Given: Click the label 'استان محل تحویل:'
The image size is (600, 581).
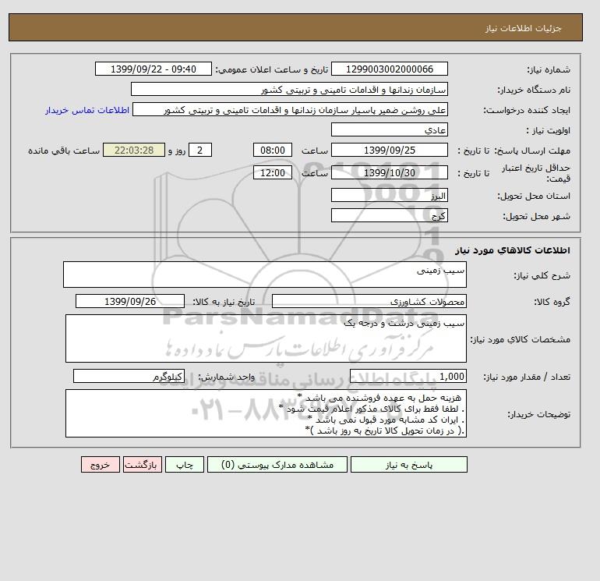Looking at the screenshot, I should point(534,196).
